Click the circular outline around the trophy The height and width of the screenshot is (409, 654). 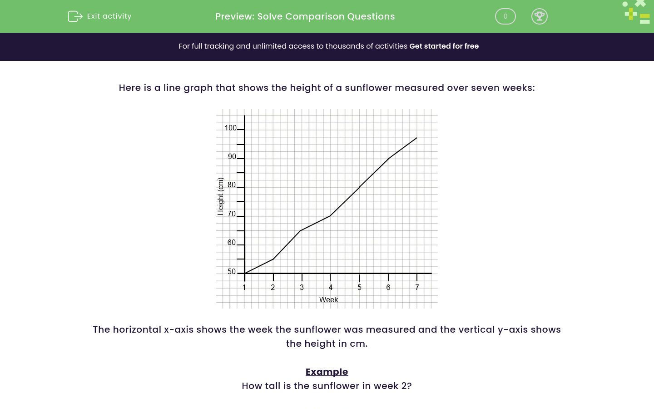pos(540,16)
